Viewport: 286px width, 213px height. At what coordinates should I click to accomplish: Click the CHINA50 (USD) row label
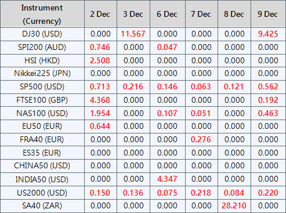point(42,165)
